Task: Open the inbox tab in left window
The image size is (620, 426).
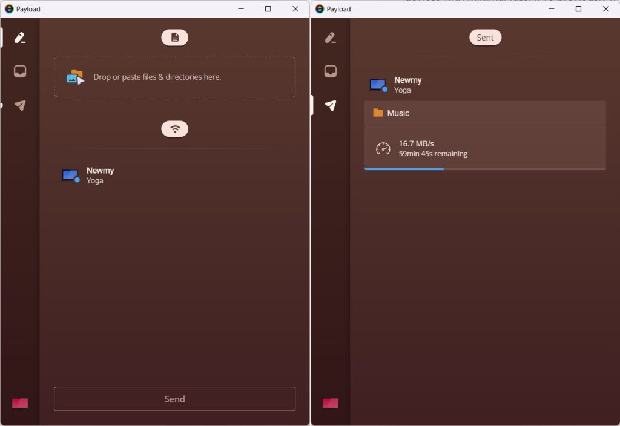Action: 20,71
